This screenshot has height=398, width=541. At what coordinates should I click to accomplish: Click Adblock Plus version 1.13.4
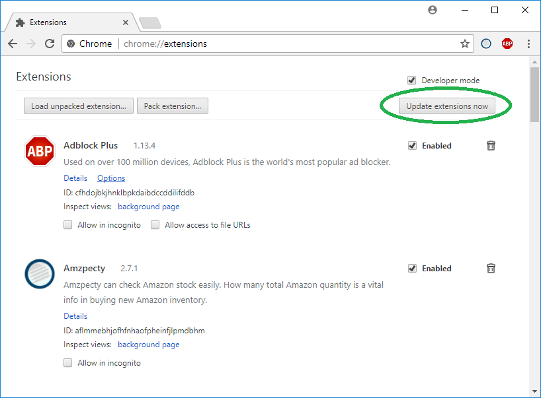tap(145, 146)
